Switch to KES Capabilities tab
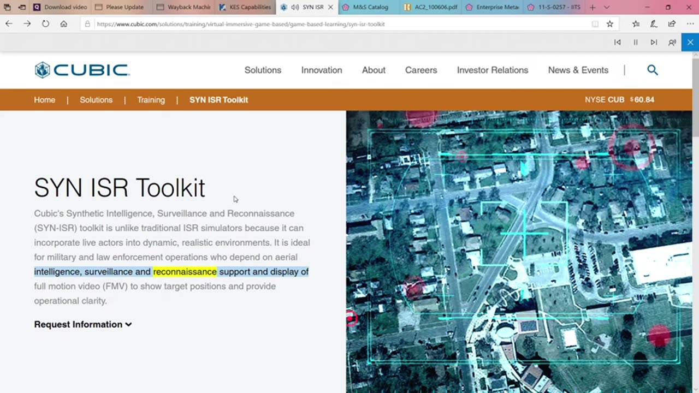 245,7
